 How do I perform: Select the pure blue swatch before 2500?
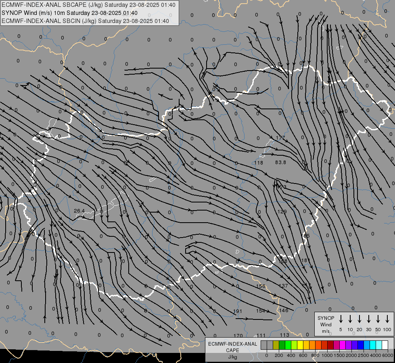click(360, 345)
